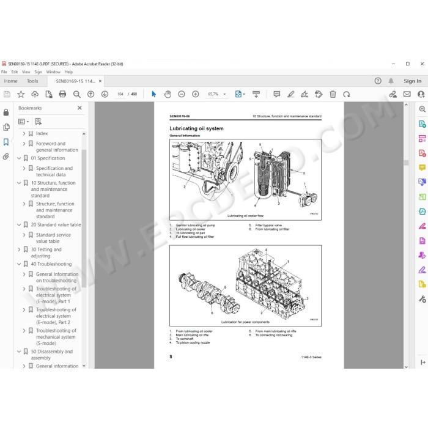
Task: Click the upload to cloud icon
Action: (x=35, y=94)
